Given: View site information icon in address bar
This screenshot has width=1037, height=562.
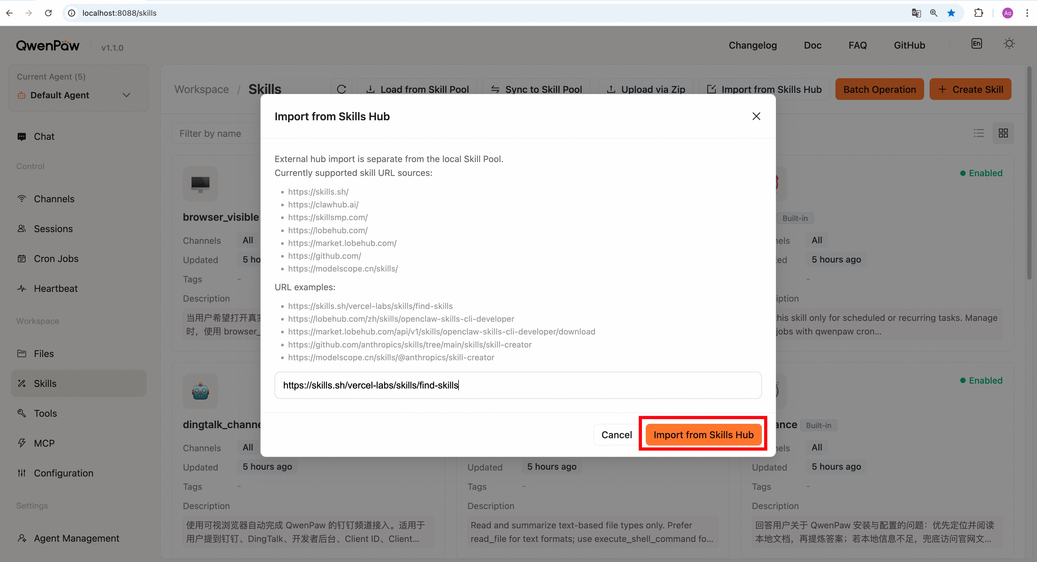Looking at the screenshot, I should click(72, 13).
